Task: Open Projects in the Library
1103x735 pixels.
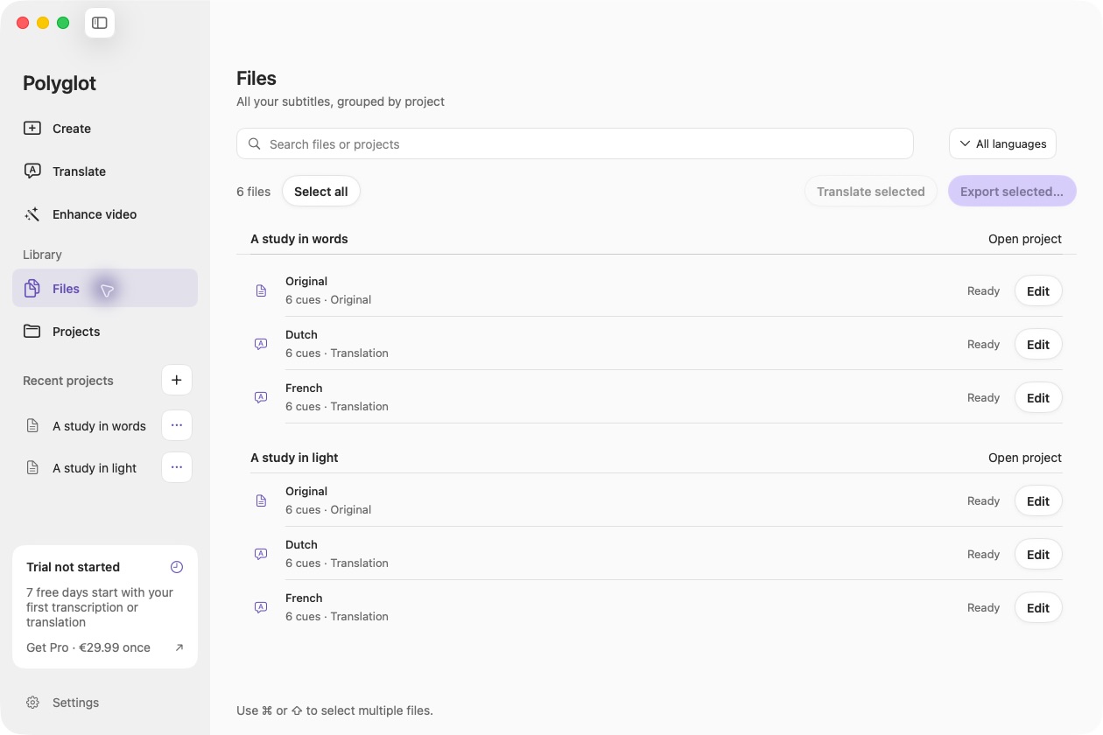Action: tap(105, 332)
